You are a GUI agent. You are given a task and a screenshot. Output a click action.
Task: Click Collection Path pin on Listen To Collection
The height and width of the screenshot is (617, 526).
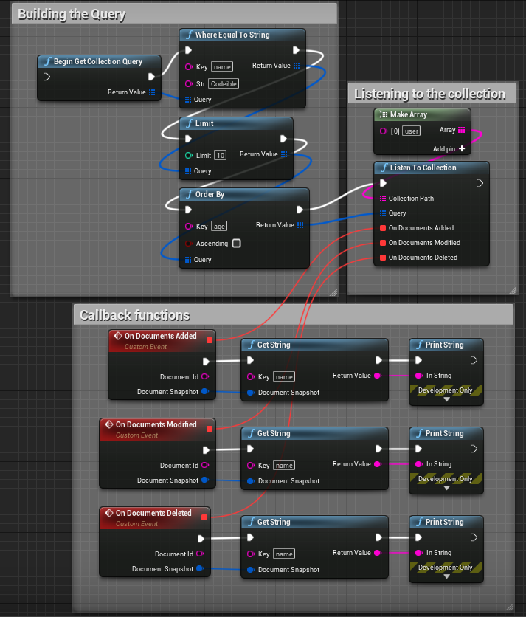tap(383, 199)
